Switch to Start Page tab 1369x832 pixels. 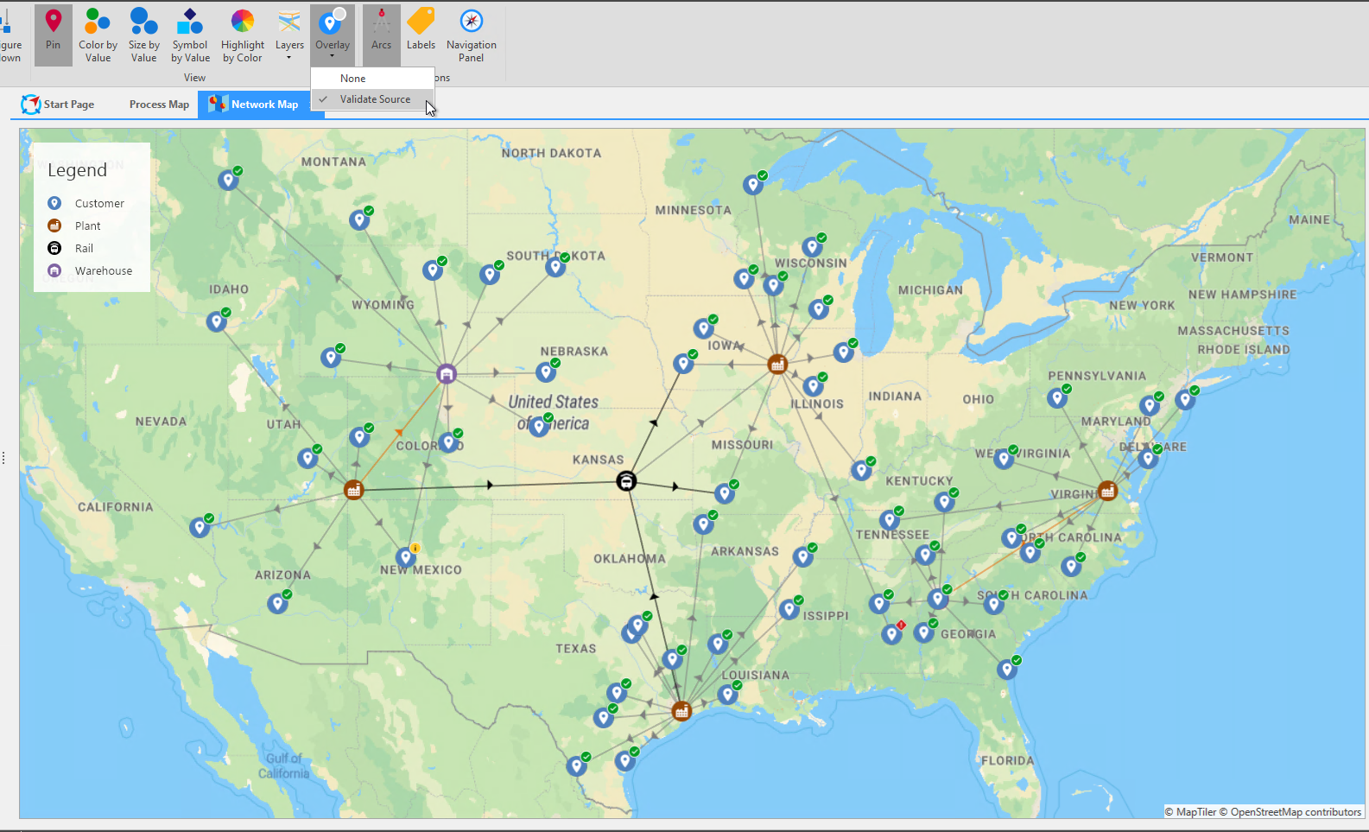point(58,105)
